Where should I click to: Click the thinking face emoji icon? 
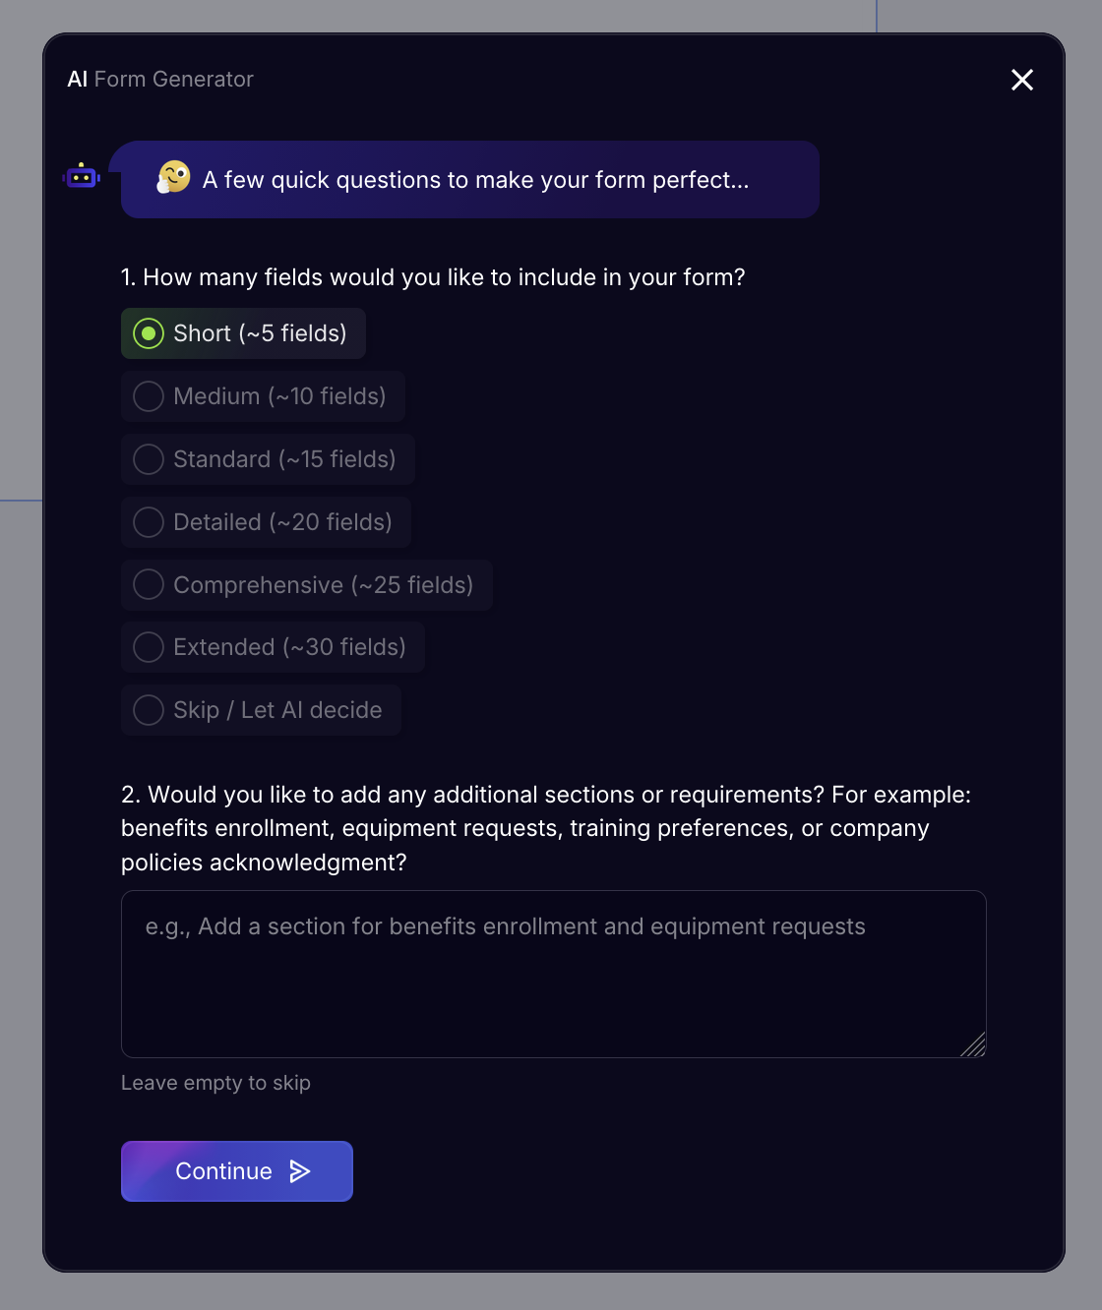pyautogui.click(x=174, y=177)
